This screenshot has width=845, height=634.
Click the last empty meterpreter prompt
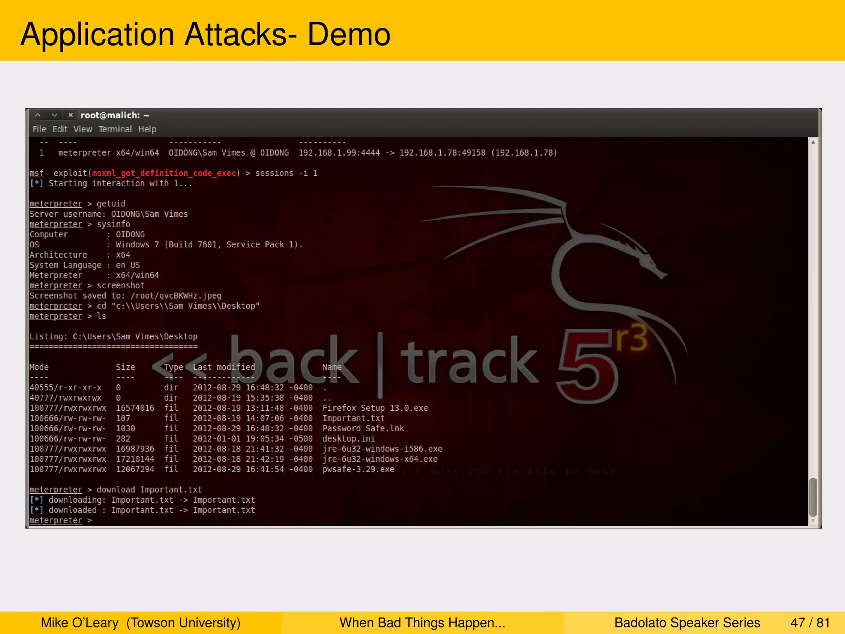(61, 520)
